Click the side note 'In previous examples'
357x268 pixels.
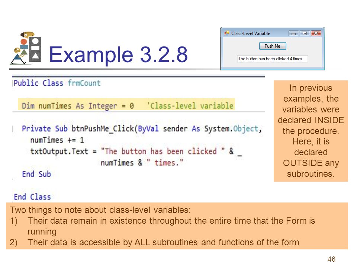click(x=311, y=131)
